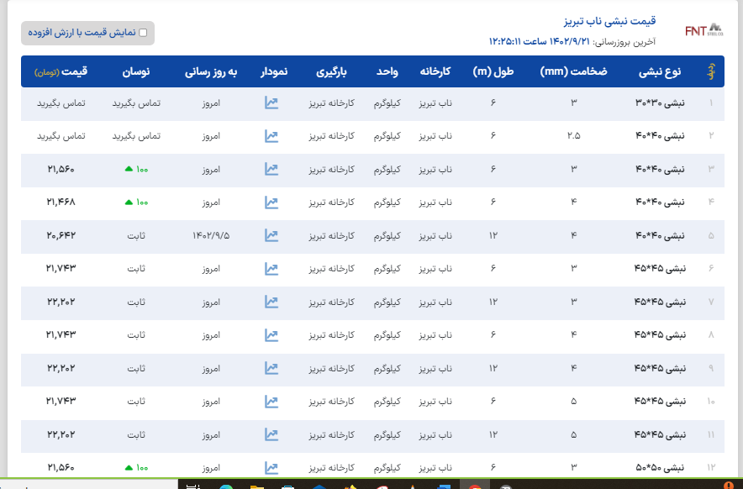This screenshot has width=743, height=489.
Task: Click chart icon in row 10
Action: [x=271, y=402]
